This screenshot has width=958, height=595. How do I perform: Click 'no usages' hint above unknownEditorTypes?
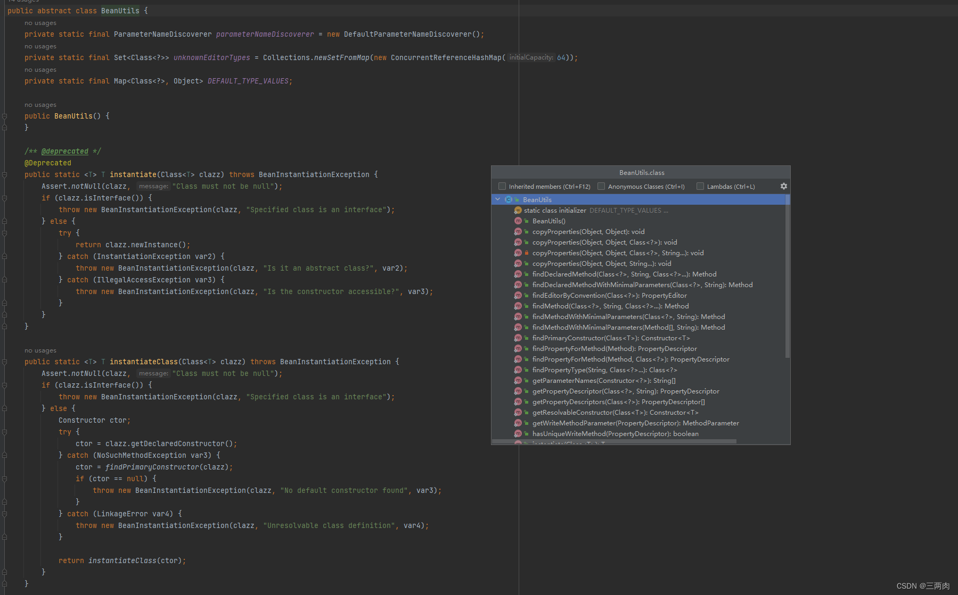pos(40,46)
